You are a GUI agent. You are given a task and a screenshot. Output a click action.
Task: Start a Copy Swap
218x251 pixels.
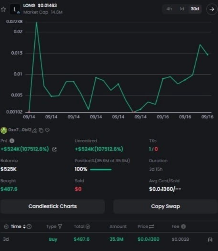coord(165,206)
